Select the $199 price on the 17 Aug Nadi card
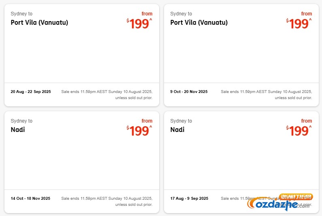The height and width of the screenshot is (216, 322). point(299,131)
